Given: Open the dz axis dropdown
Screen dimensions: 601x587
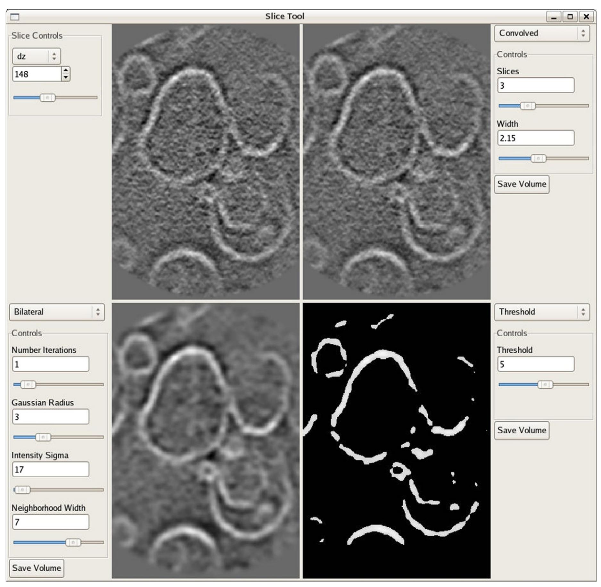Looking at the screenshot, I should (36, 56).
